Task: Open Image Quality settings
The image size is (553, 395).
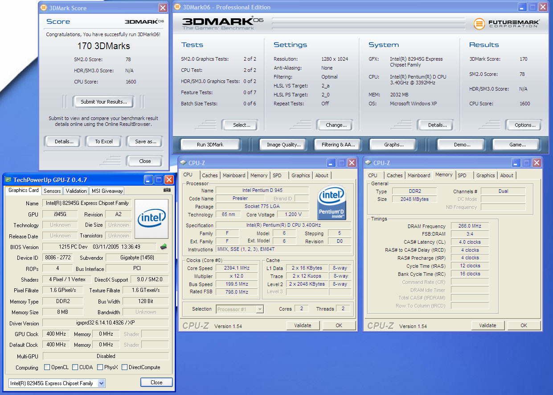Action: (x=284, y=145)
